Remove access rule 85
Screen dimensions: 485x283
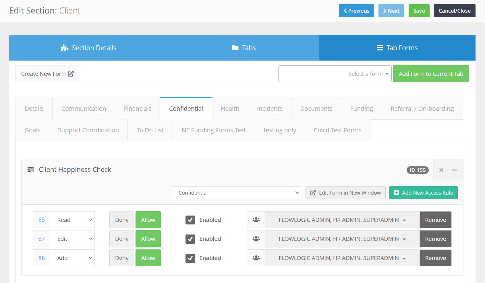click(x=436, y=220)
